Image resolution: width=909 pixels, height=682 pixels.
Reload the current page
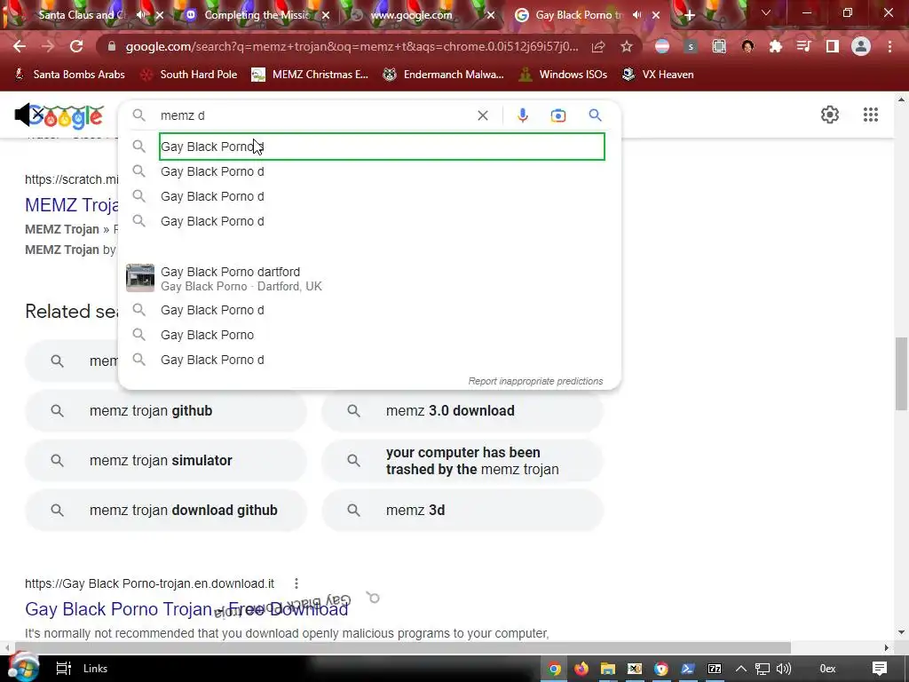pyautogui.click(x=76, y=46)
